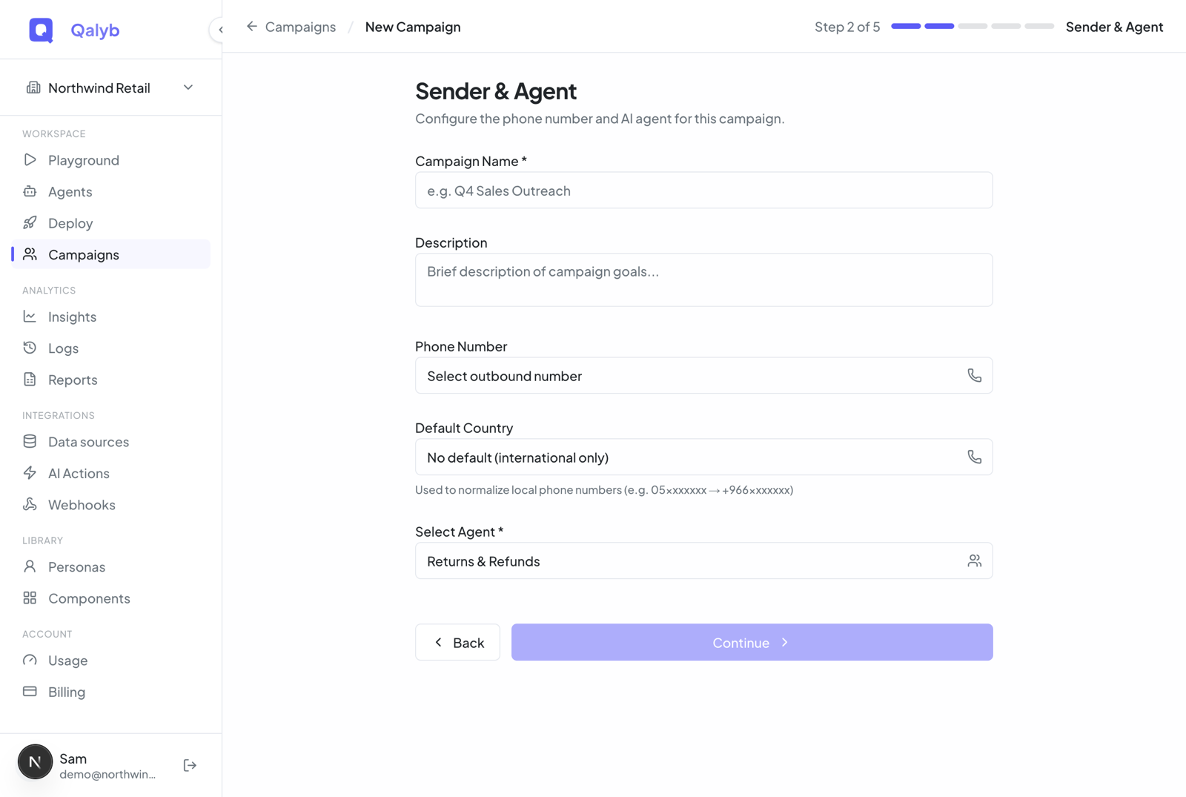Viewport: 1186px width, 797px height.
Task: Click the Back button
Action: tap(457, 643)
